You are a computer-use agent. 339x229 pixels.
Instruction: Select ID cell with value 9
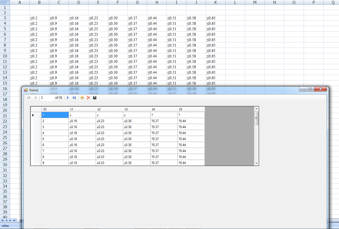tap(55, 163)
